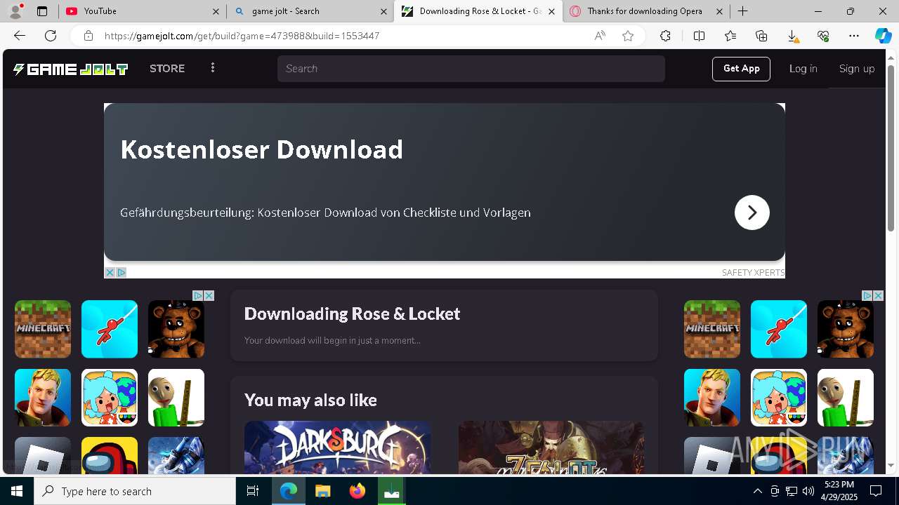
Task: Open the three-dot more menu
Action: coord(213,68)
